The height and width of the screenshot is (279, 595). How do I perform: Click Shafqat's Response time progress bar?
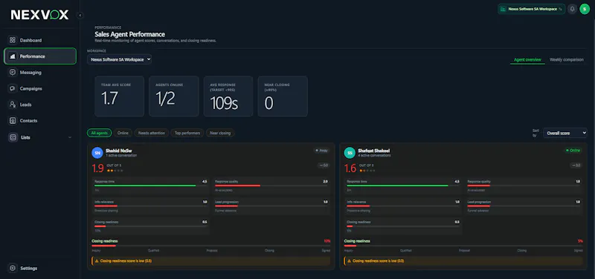(x=403, y=186)
